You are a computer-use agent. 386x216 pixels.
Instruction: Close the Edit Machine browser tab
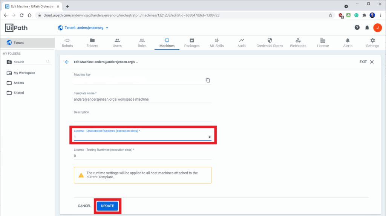(x=58, y=6)
